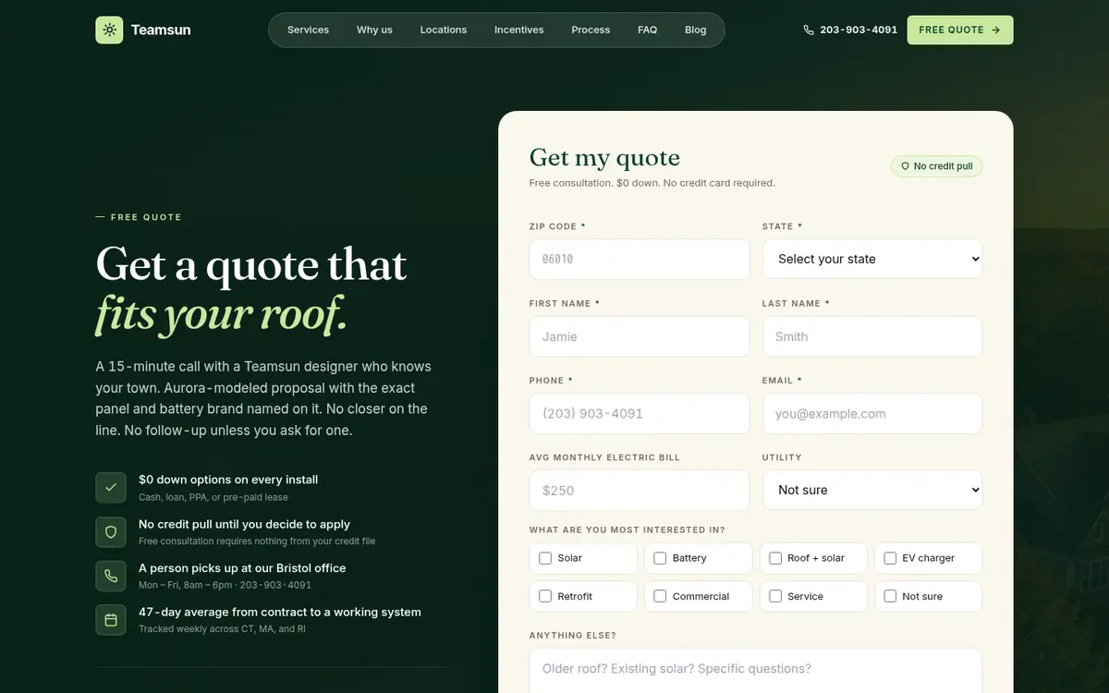Focus the ZIP code field
Screen dimensions: 1109x693
[x=640, y=260]
